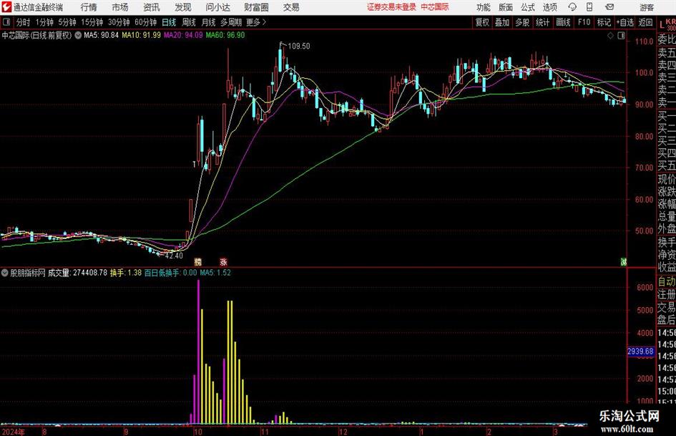This screenshot has width=676, height=436.
Task: Click the customer service headset icon
Action: 572,7
